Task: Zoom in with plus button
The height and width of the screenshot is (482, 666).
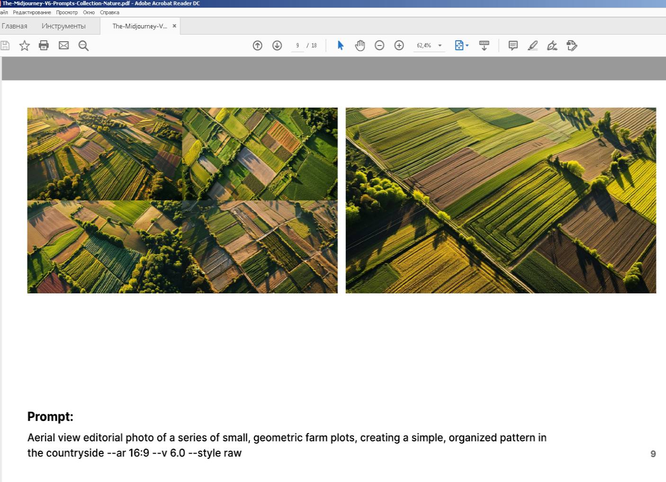Action: click(x=399, y=45)
